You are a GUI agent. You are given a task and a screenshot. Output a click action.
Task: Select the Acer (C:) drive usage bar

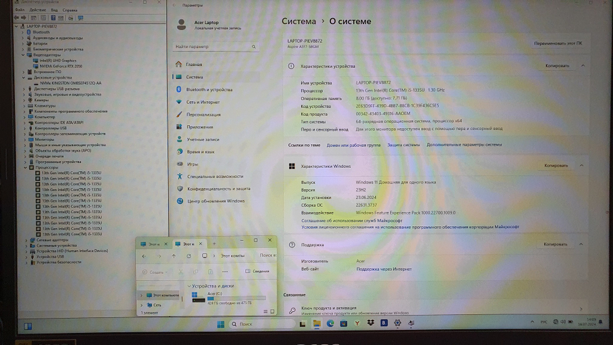pyautogui.click(x=237, y=298)
